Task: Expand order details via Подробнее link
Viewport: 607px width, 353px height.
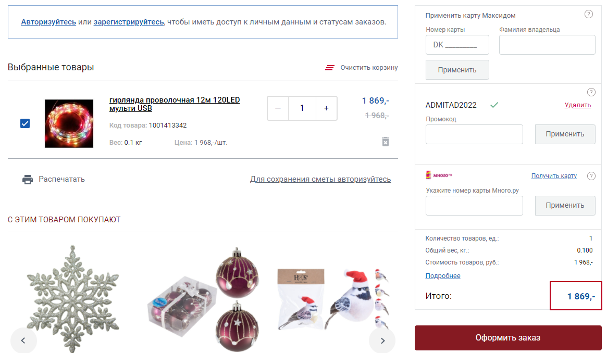Action: [x=443, y=275]
